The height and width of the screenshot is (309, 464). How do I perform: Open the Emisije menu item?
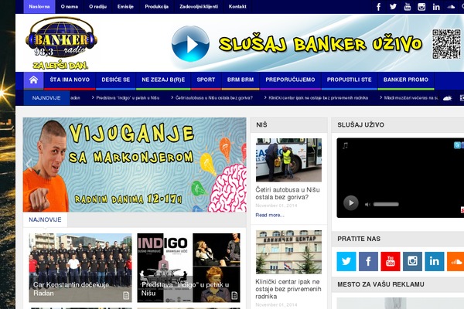pos(125,6)
